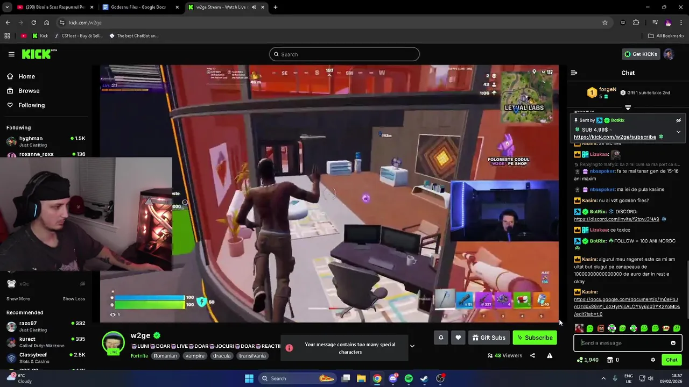Screen dimensions: 689x387
Task: Click the address bar URL
Action: tap(85, 23)
